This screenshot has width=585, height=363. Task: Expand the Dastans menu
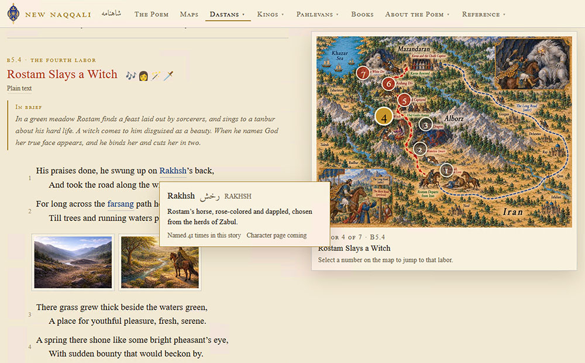pos(227,14)
